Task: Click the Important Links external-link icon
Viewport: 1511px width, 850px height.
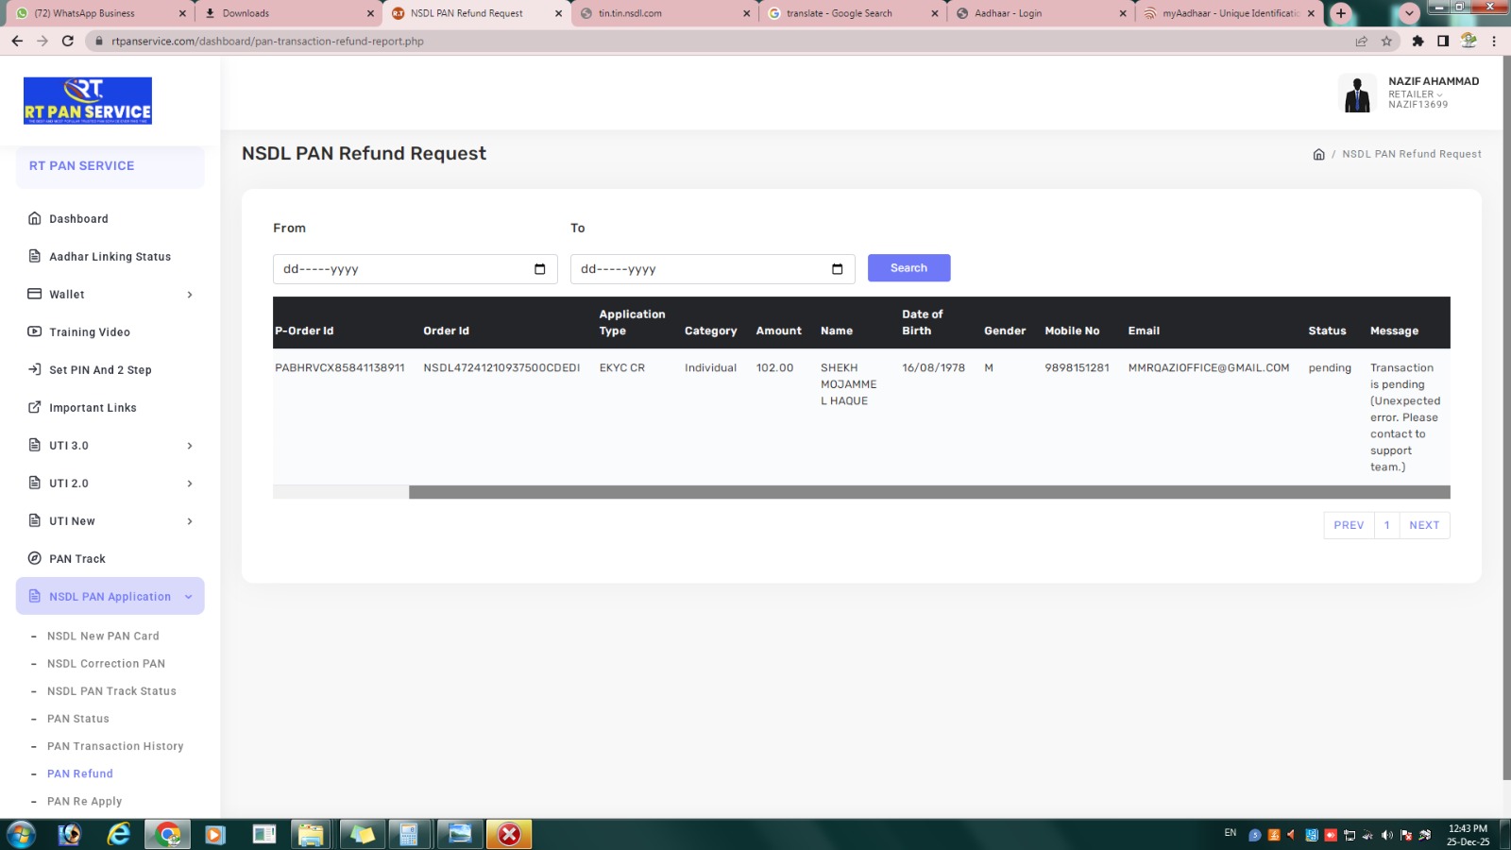Action: (x=35, y=407)
